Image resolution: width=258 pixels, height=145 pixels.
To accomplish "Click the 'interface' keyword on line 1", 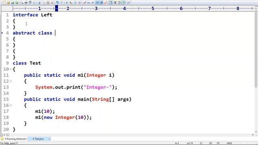I will click(25, 15).
